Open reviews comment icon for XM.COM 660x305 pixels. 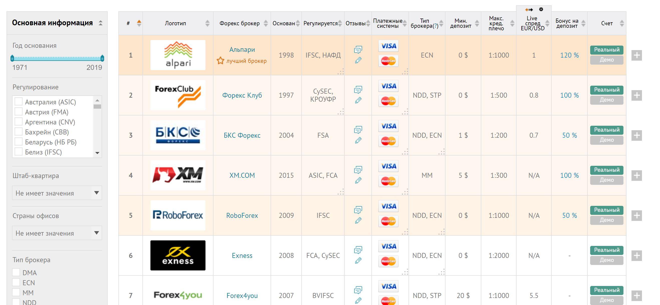[x=358, y=170]
